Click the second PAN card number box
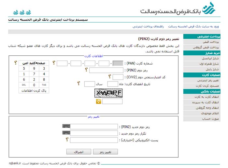 click(104, 63)
